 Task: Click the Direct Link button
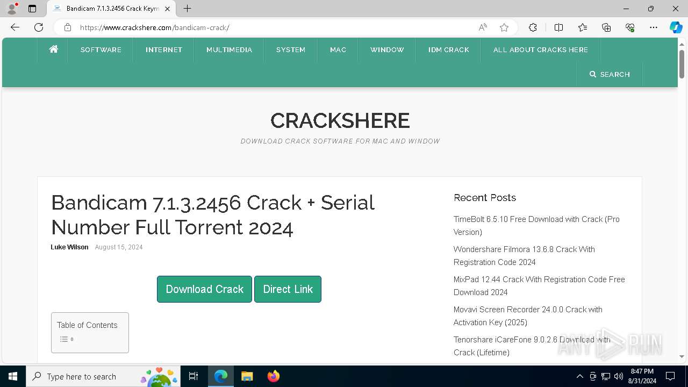point(288,289)
